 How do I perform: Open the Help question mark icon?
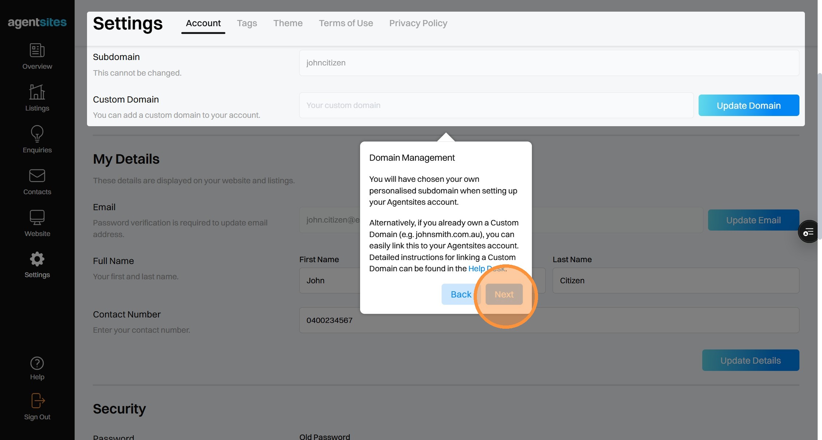(x=37, y=363)
